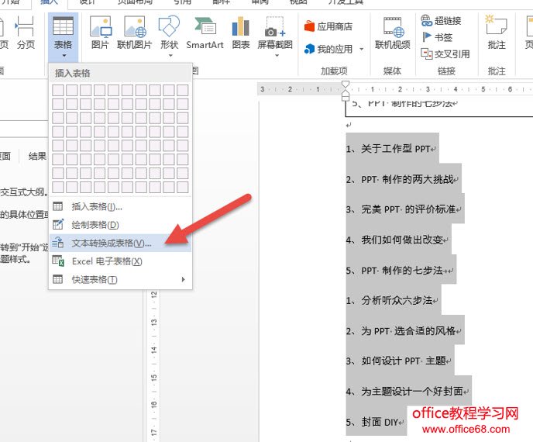This screenshot has height=442, width=533.
Task: Add a 批注 comment
Action: click(x=497, y=33)
